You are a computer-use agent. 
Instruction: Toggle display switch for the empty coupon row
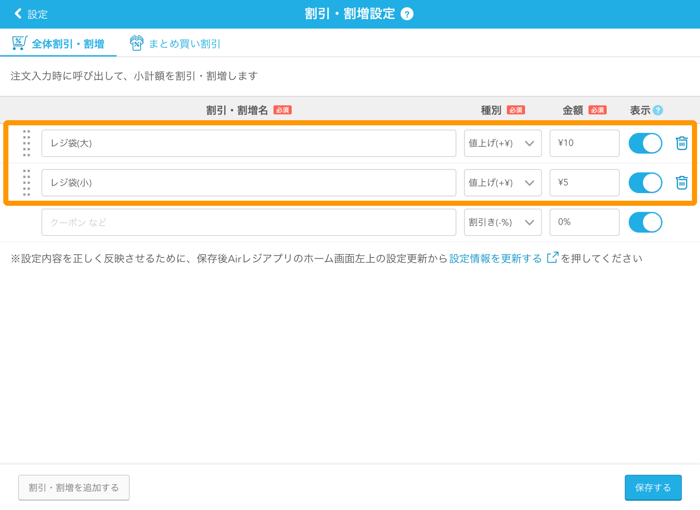click(645, 222)
